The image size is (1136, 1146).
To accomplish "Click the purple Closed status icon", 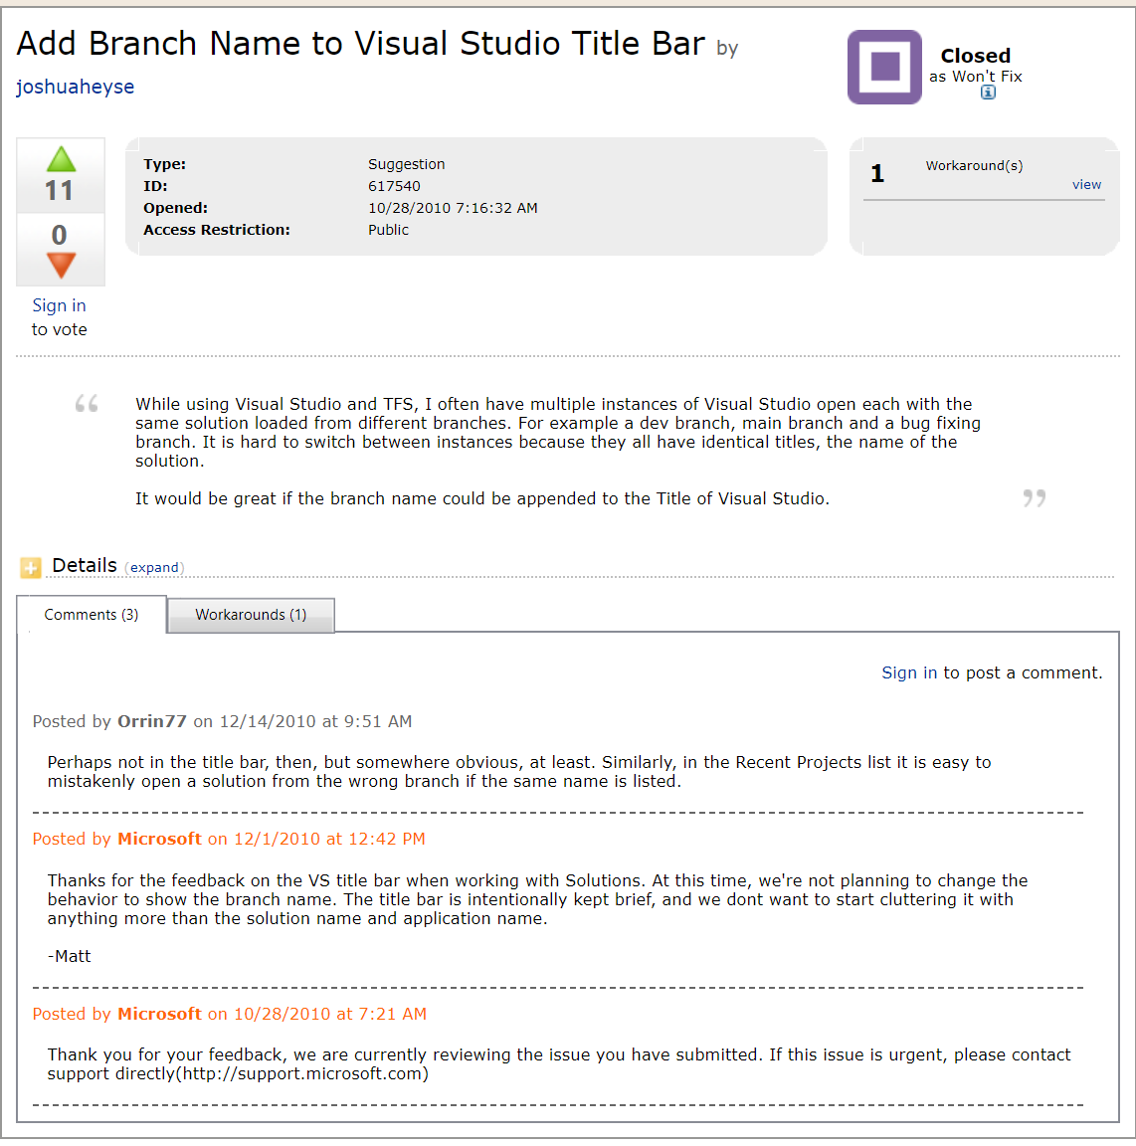I will pos(883,67).
